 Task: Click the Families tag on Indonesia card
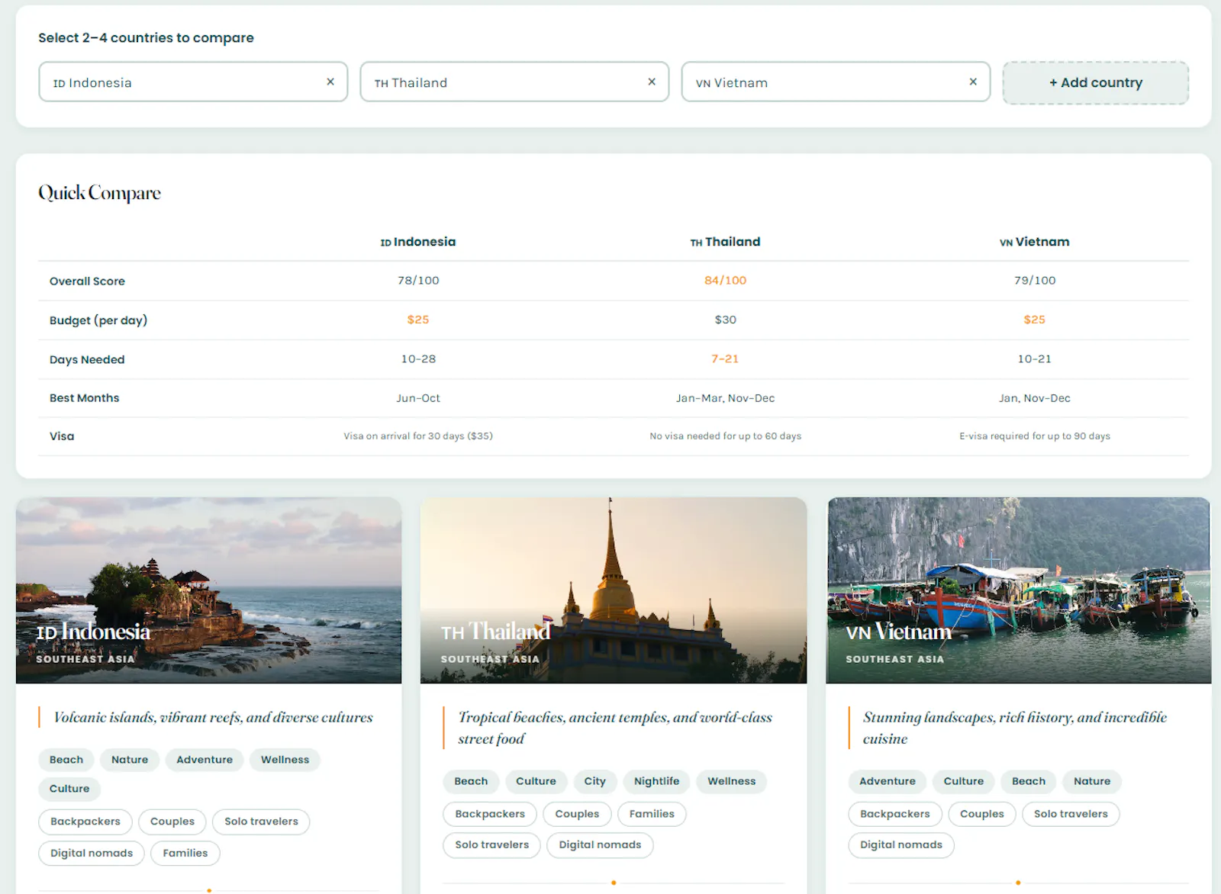(x=185, y=853)
